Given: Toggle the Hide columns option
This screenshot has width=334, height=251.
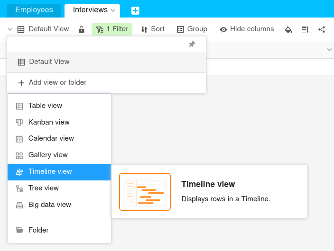Looking at the screenshot, I should tap(247, 29).
